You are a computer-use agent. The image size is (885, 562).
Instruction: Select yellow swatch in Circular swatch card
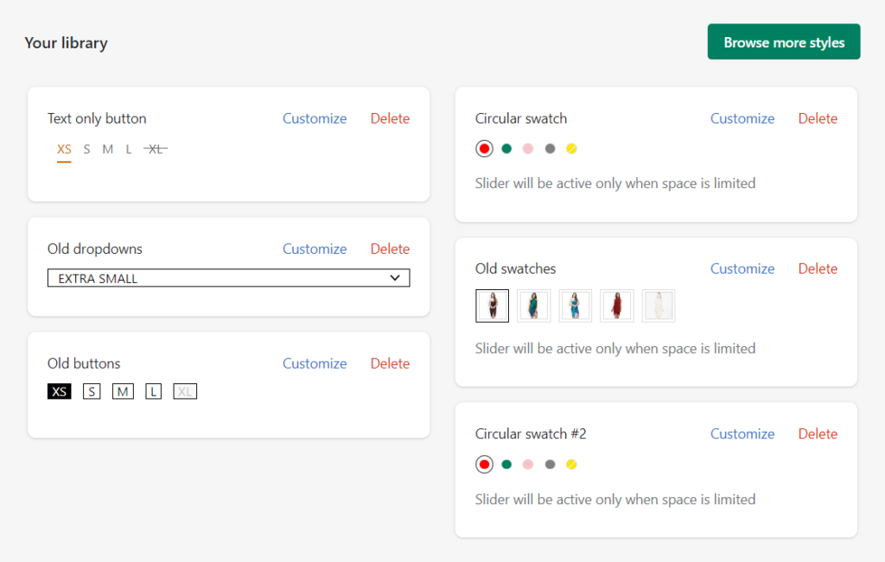click(x=571, y=148)
